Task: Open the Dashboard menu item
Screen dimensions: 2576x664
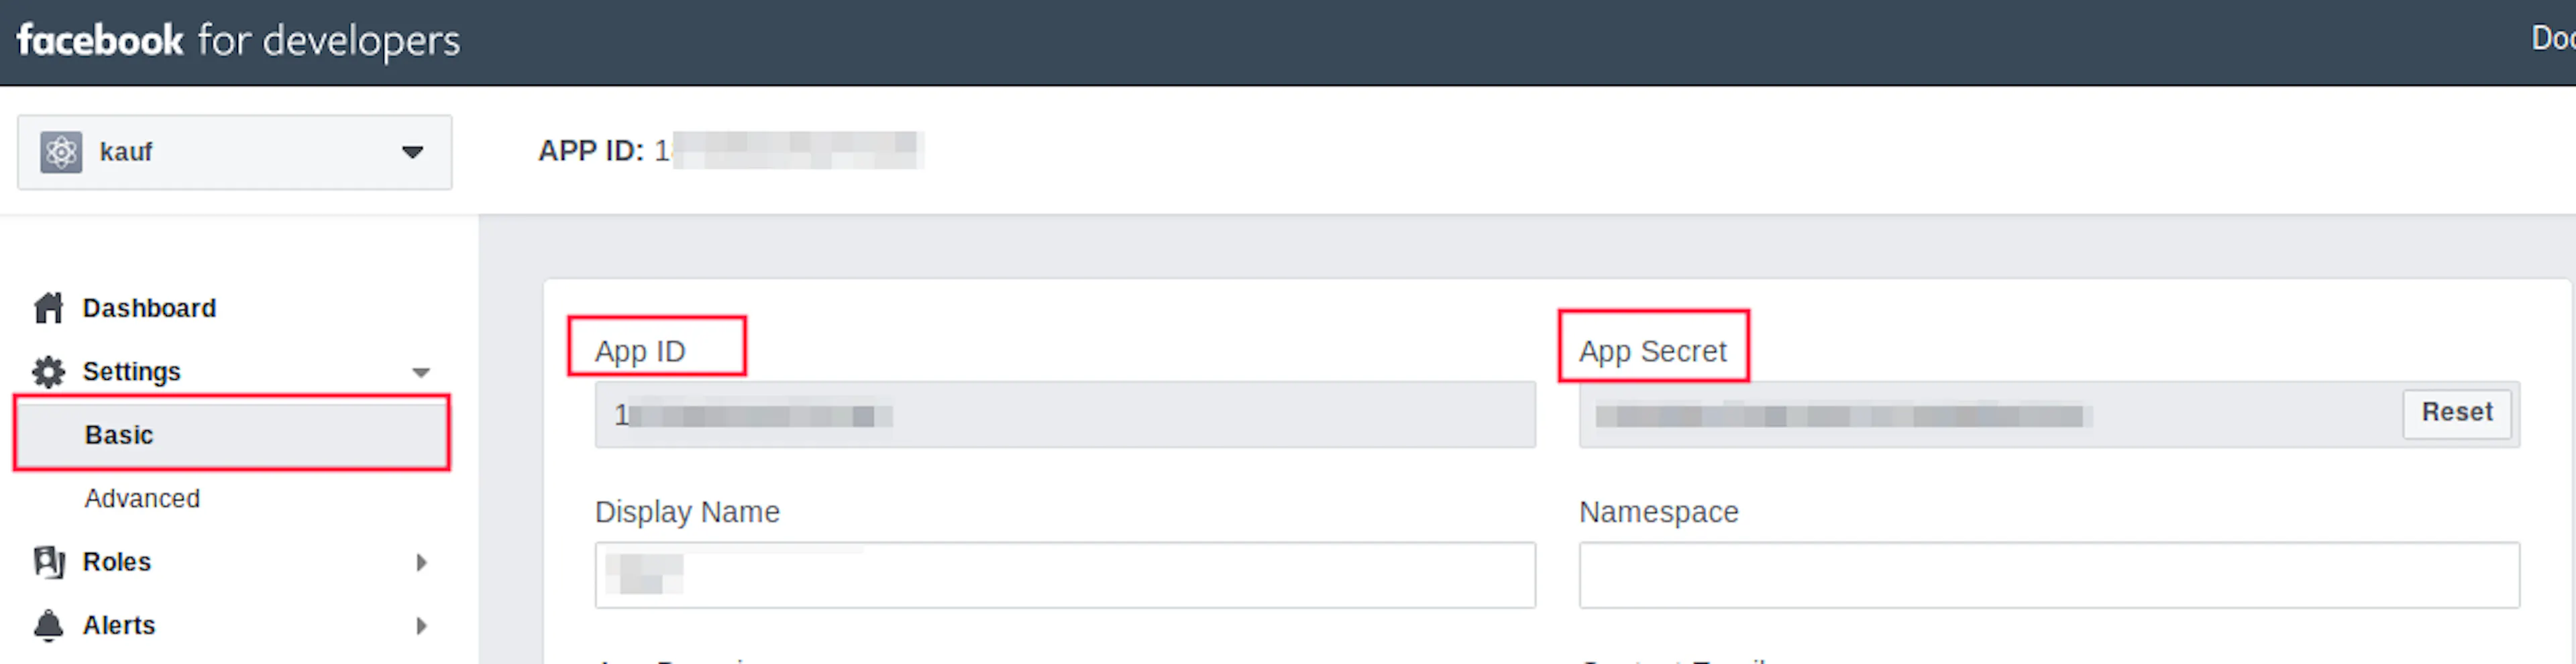Action: [149, 308]
